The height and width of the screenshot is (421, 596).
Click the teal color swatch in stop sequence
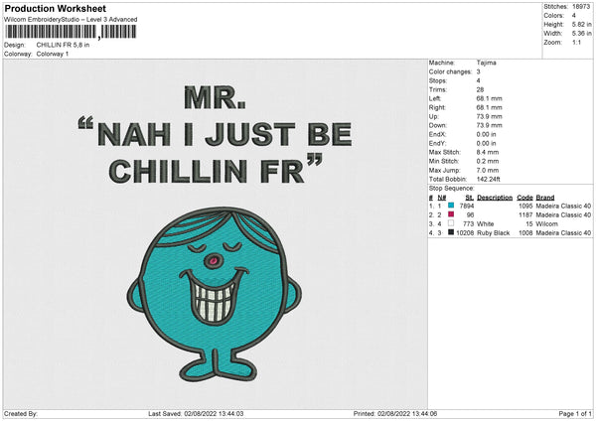pos(451,206)
